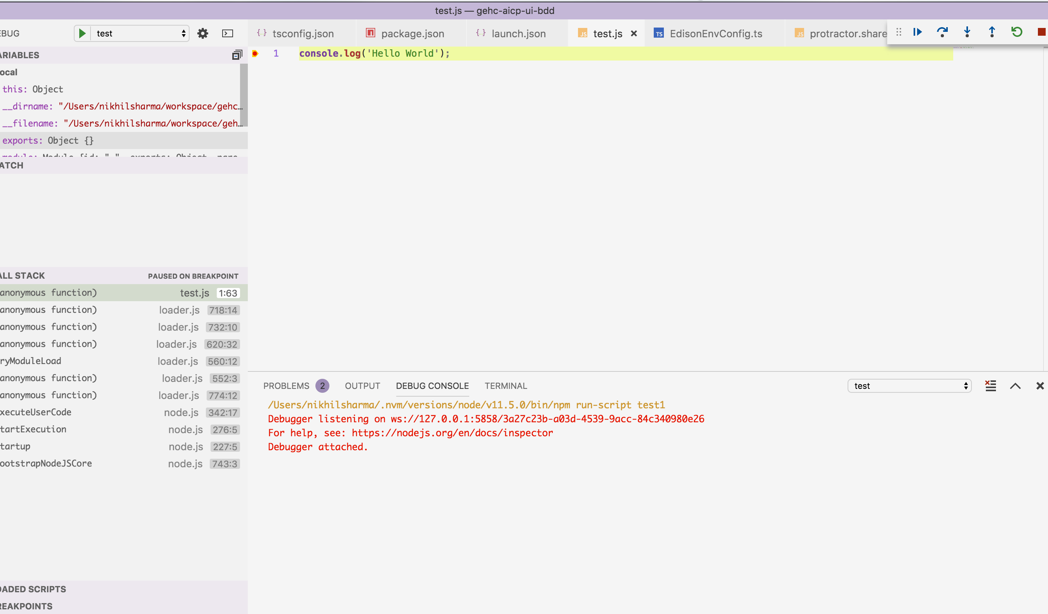Step into the current function
Image resolution: width=1048 pixels, height=614 pixels.
coord(968,32)
